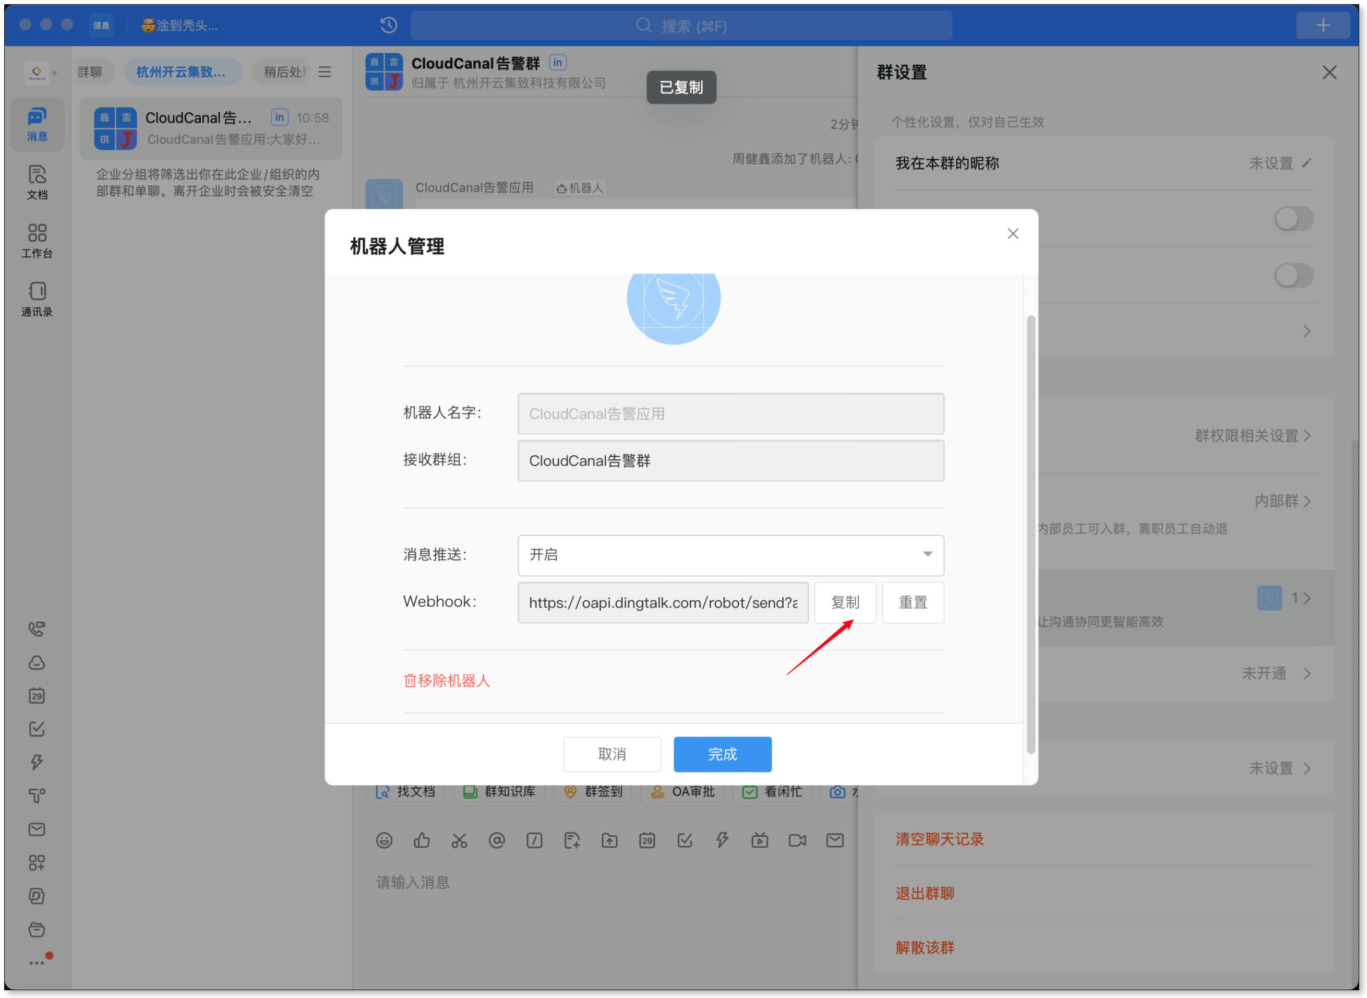Click the scissors screenshot icon in the chat toolbar
Screen dimensions: 1367x998
pos(459,840)
